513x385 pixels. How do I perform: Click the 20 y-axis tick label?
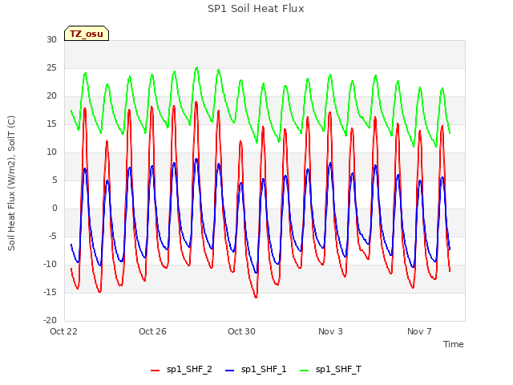pos(51,96)
